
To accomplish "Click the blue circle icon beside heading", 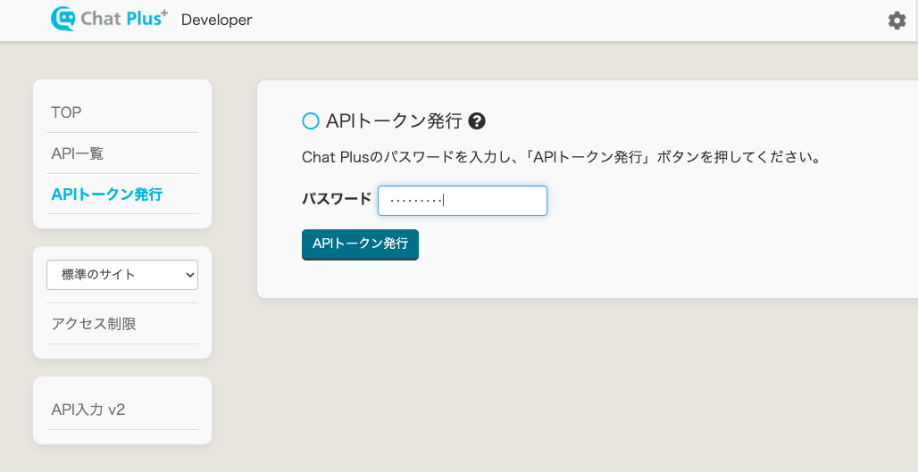I will tap(311, 121).
